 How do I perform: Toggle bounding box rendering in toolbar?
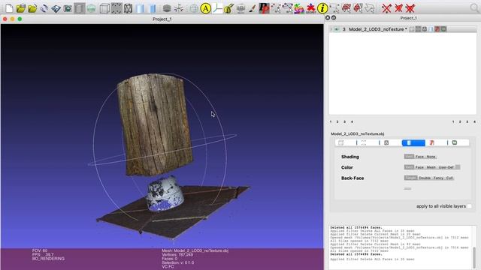pyautogui.click(x=104, y=8)
